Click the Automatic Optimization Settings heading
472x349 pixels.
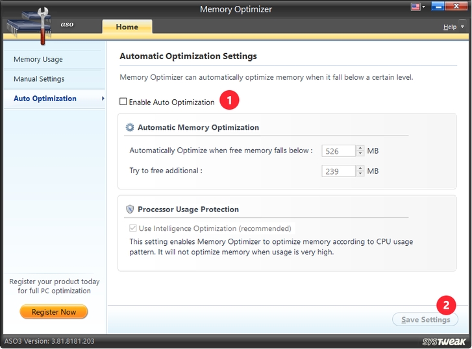(x=188, y=56)
